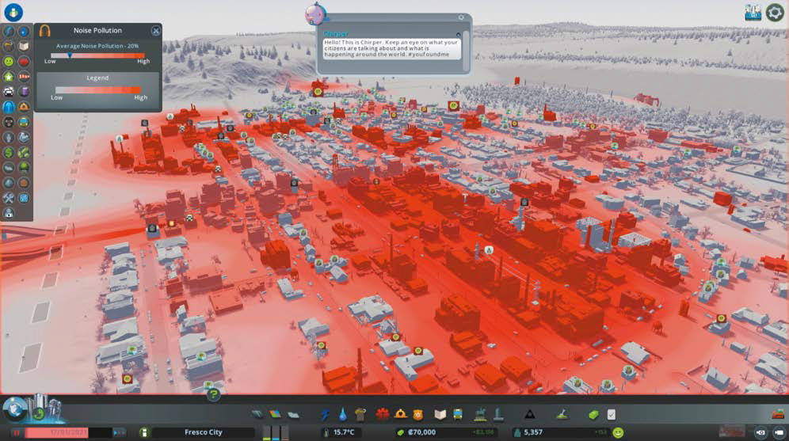The height and width of the screenshot is (441, 789).
Task: Activate the Bulldozer tool
Action: coord(778,414)
